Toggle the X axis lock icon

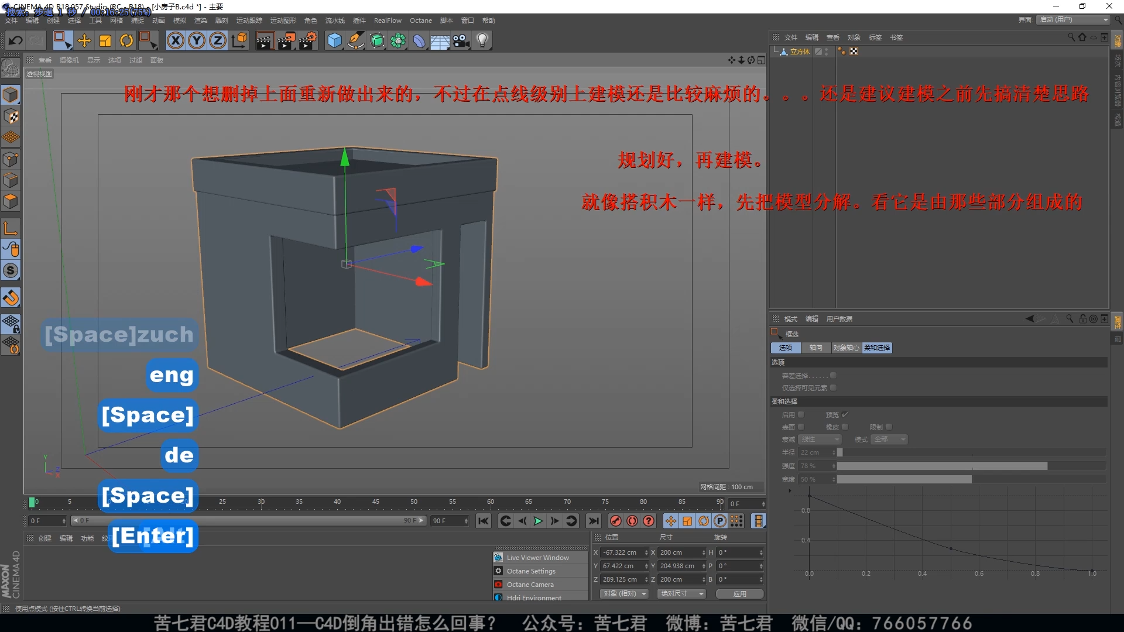click(x=176, y=40)
